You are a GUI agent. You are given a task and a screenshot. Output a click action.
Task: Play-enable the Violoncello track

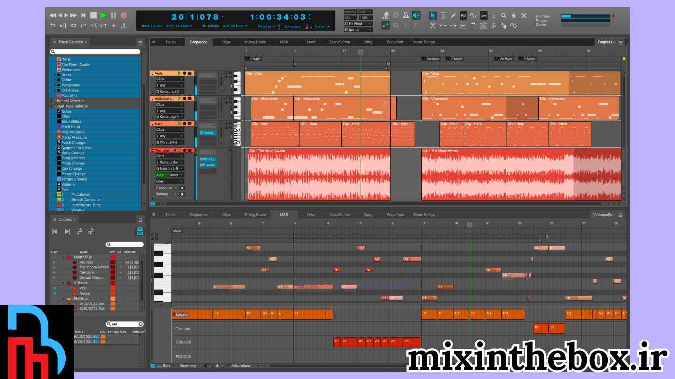tap(180, 98)
